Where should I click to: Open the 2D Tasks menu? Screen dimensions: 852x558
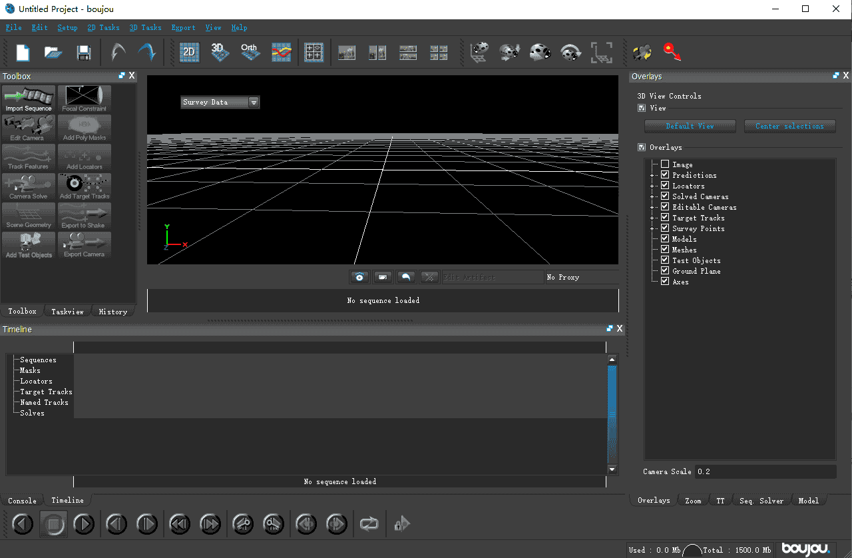point(103,28)
